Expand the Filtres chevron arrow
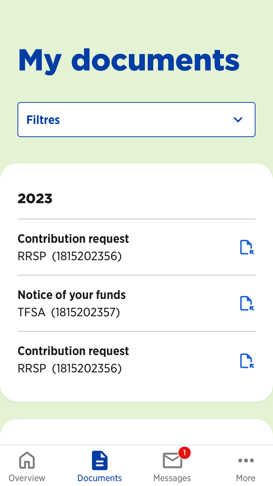The height and width of the screenshot is (486, 273). pos(238,120)
